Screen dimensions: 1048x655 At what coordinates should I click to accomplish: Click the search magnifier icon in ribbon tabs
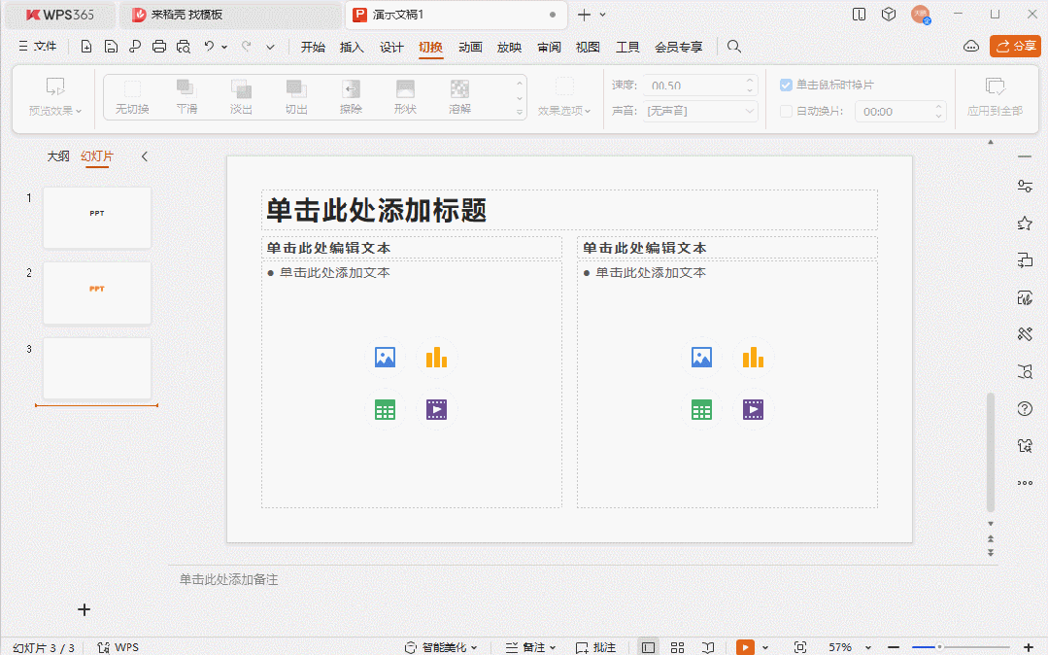coord(734,47)
